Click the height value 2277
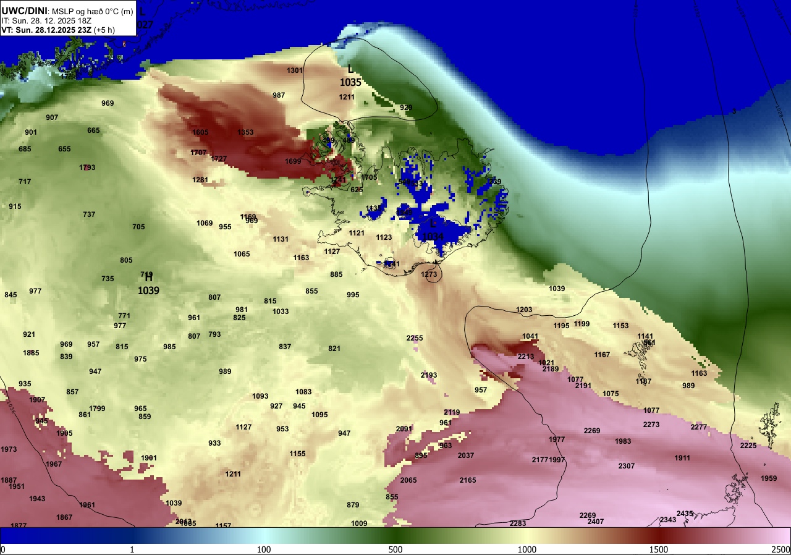Image resolution: width=791 pixels, height=555 pixels. pyautogui.click(x=699, y=427)
